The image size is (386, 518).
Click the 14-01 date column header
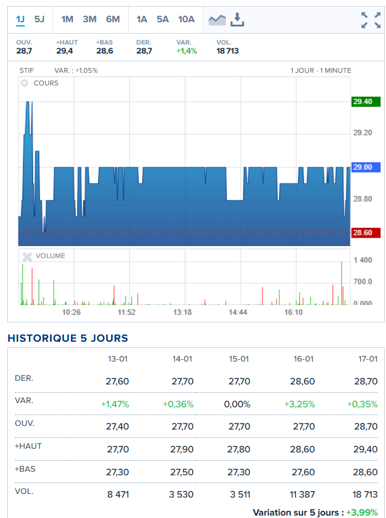coord(182,359)
